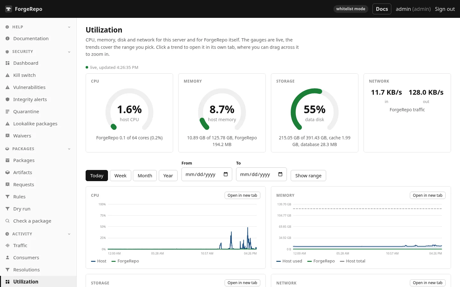This screenshot has height=287, width=460.
Task: Click the Kill switch warning icon
Action: (x=7, y=75)
